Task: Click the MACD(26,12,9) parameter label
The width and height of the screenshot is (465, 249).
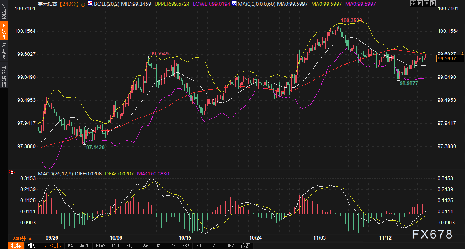Action: [x=55, y=174]
